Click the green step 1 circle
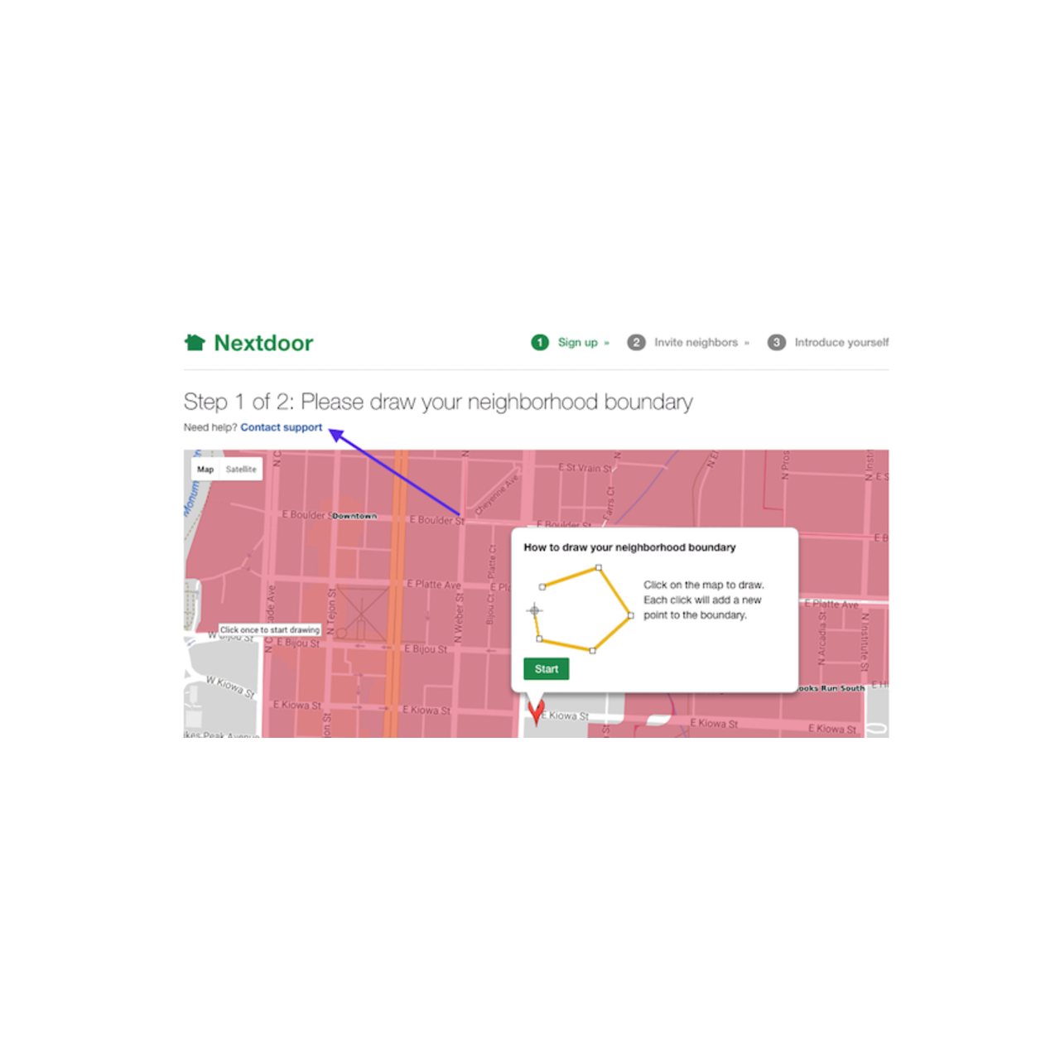The height and width of the screenshot is (1060, 1060). coord(540,342)
